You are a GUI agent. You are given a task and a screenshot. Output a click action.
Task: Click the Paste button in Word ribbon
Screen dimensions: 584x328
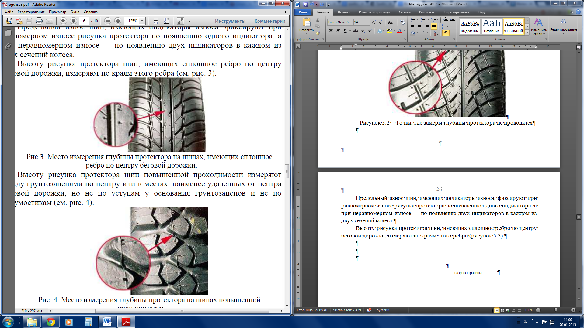306,25
